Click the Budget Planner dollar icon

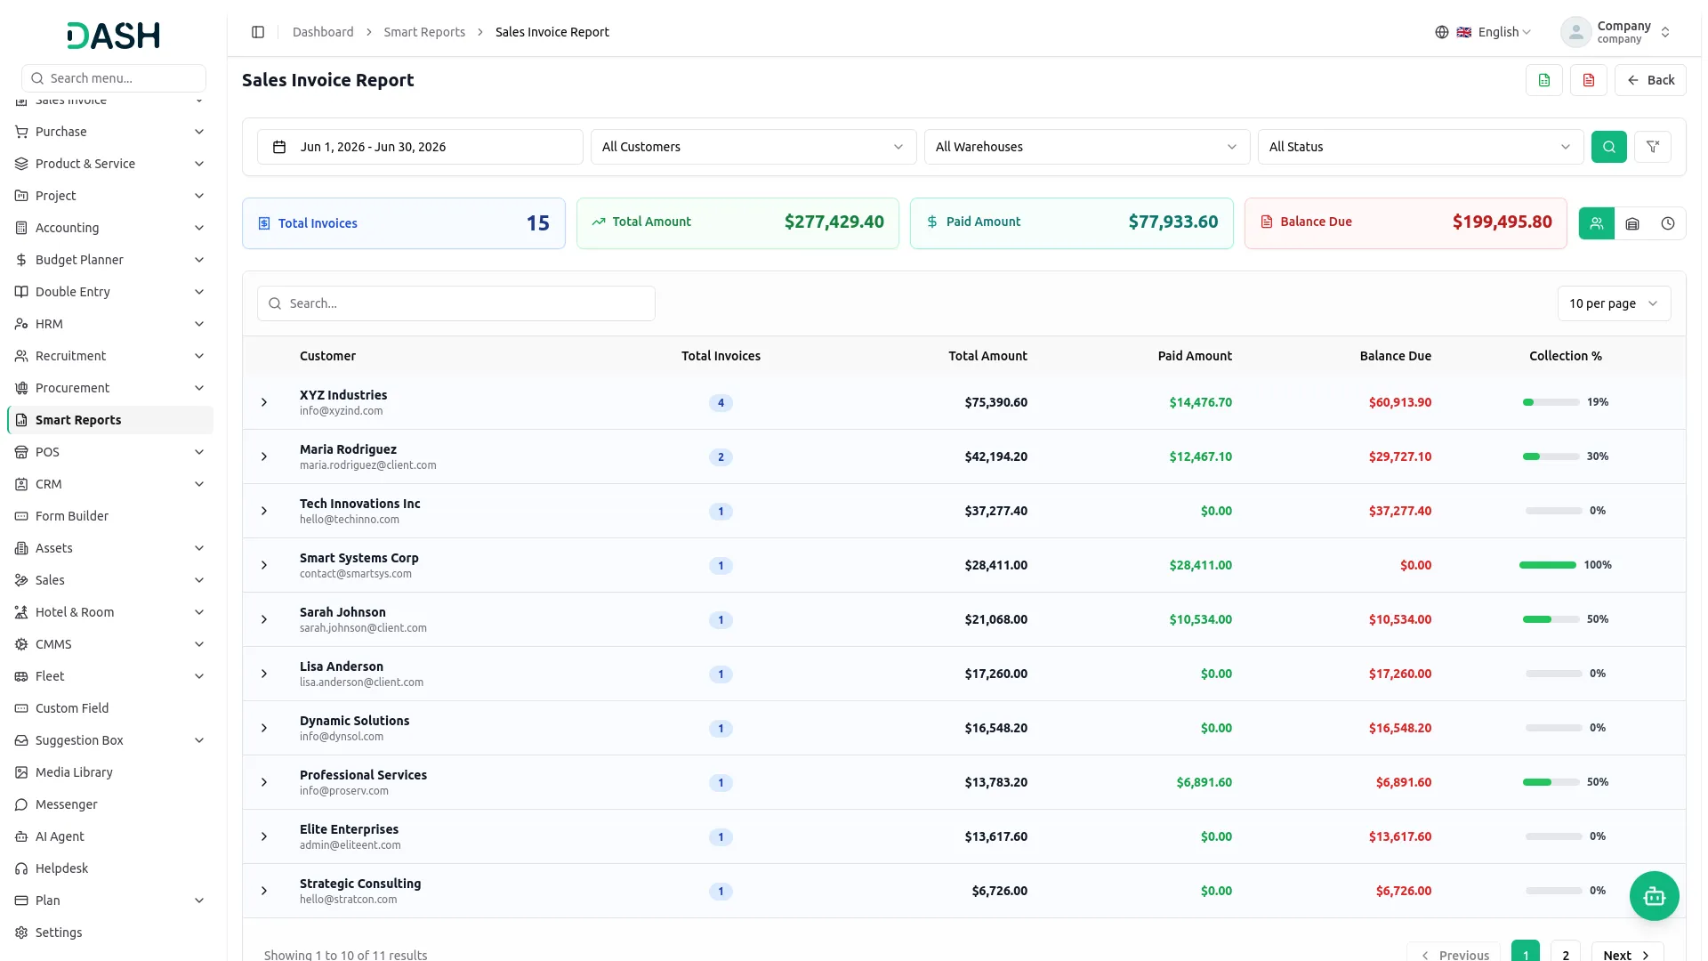[x=21, y=260]
